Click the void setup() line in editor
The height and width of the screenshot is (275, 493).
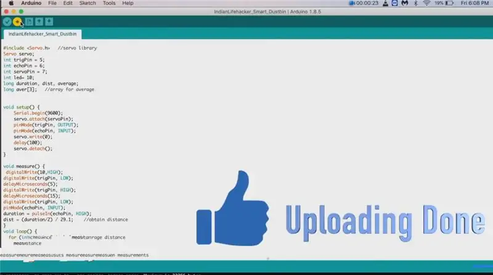click(22, 107)
